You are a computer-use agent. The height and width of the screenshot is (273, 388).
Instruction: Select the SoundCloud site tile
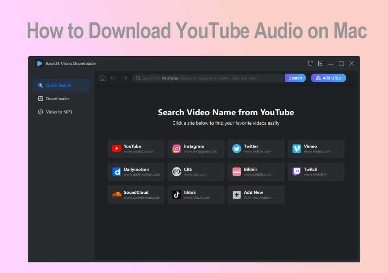[136, 195]
